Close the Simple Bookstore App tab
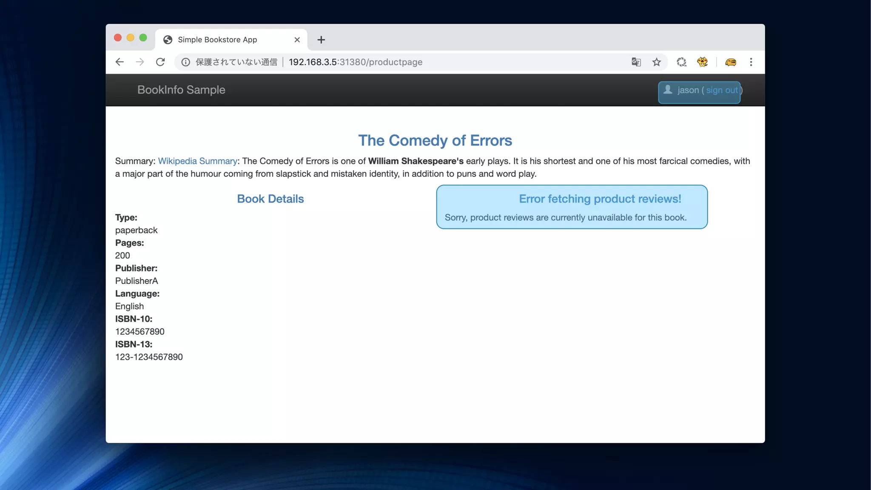Screen dimensions: 871x490 click(297, 40)
